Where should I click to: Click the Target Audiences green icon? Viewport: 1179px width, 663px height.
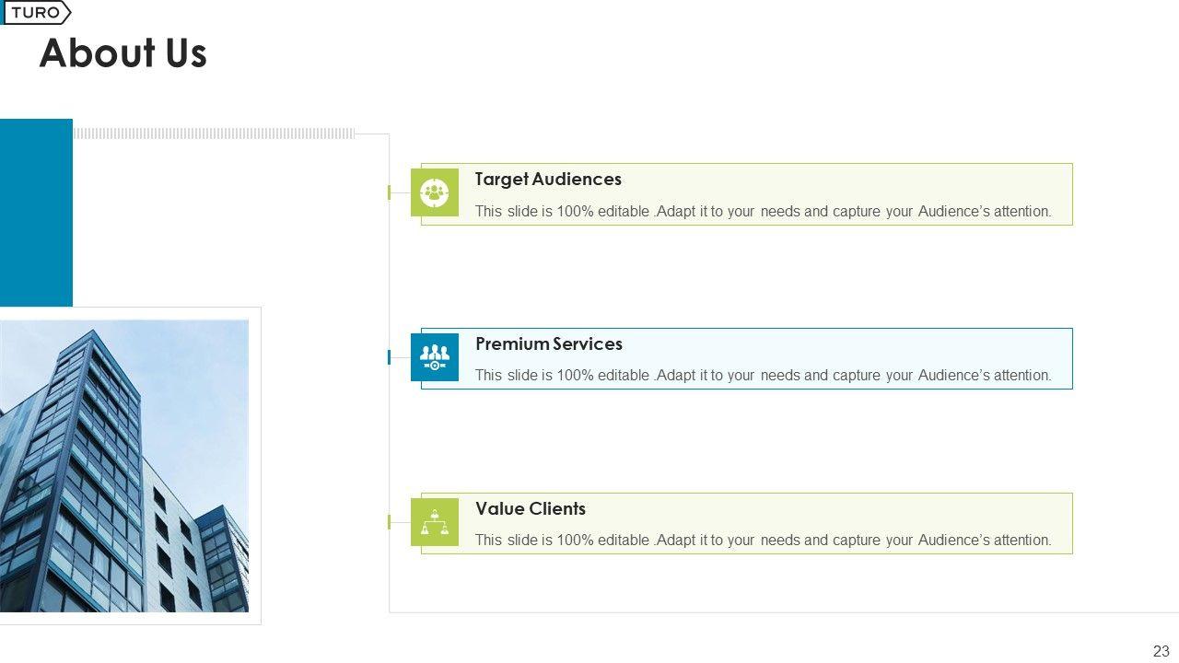(435, 192)
